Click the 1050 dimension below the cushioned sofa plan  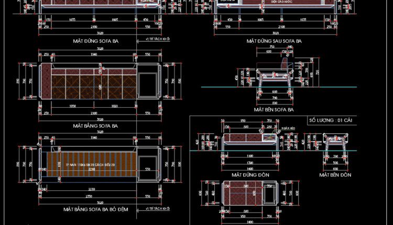pos(72,106)
